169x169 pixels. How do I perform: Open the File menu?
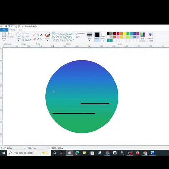[x=4, y=30]
